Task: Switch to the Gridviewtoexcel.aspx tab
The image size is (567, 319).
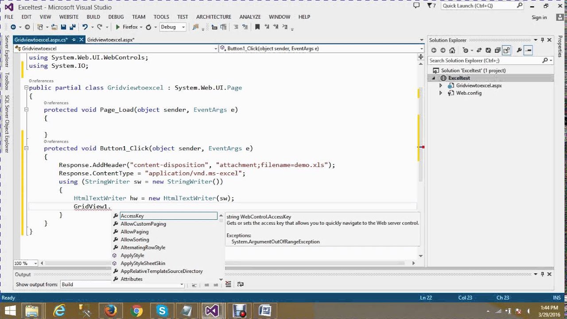Action: (111, 40)
